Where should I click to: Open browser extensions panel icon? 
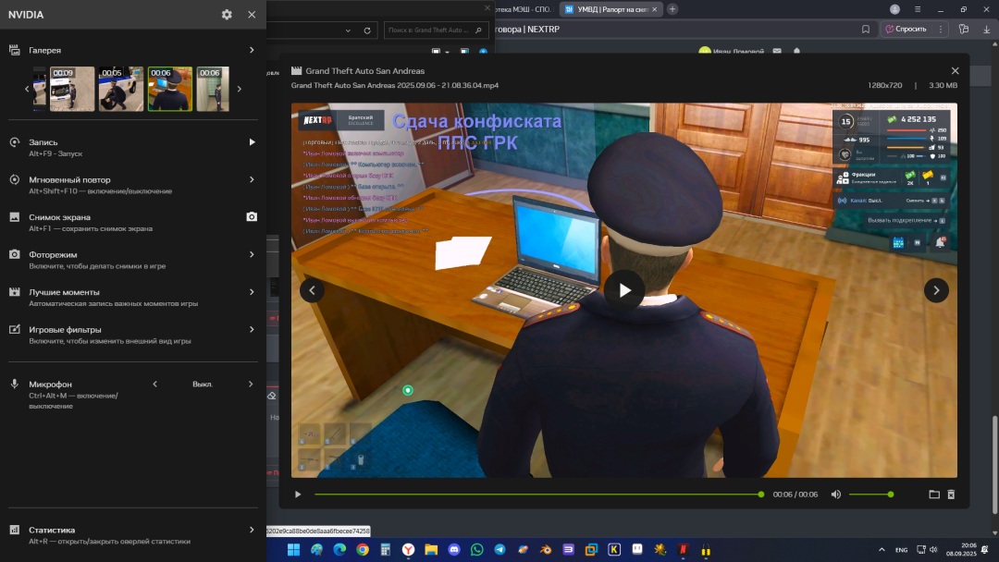click(963, 30)
